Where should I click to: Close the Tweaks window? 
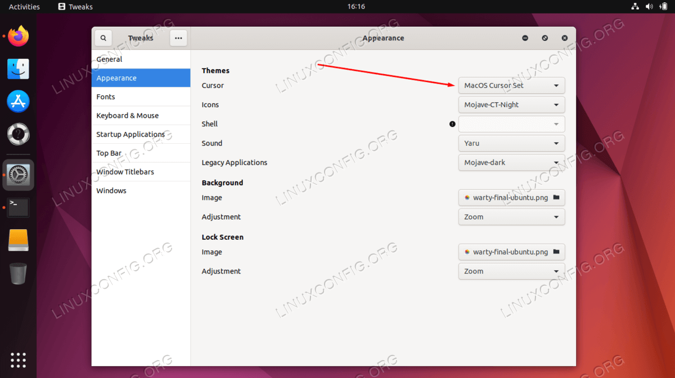(564, 38)
